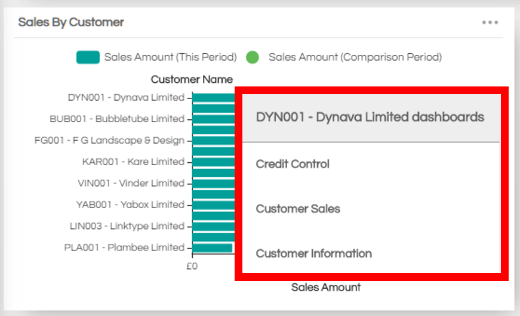Select the teal bar for BUB001 - Bubbletube Limited

(x=213, y=119)
